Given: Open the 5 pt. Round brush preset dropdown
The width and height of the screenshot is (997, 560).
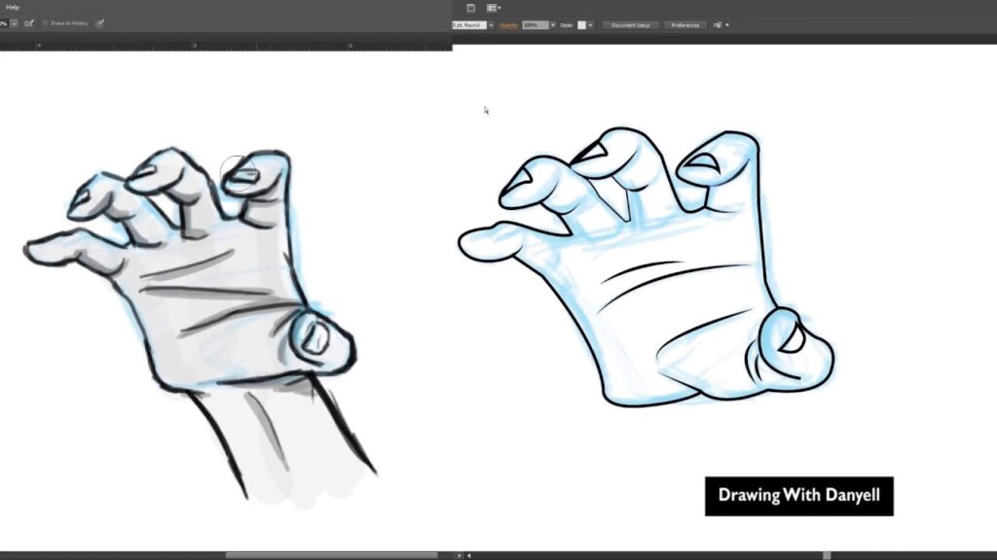Looking at the screenshot, I should point(491,24).
